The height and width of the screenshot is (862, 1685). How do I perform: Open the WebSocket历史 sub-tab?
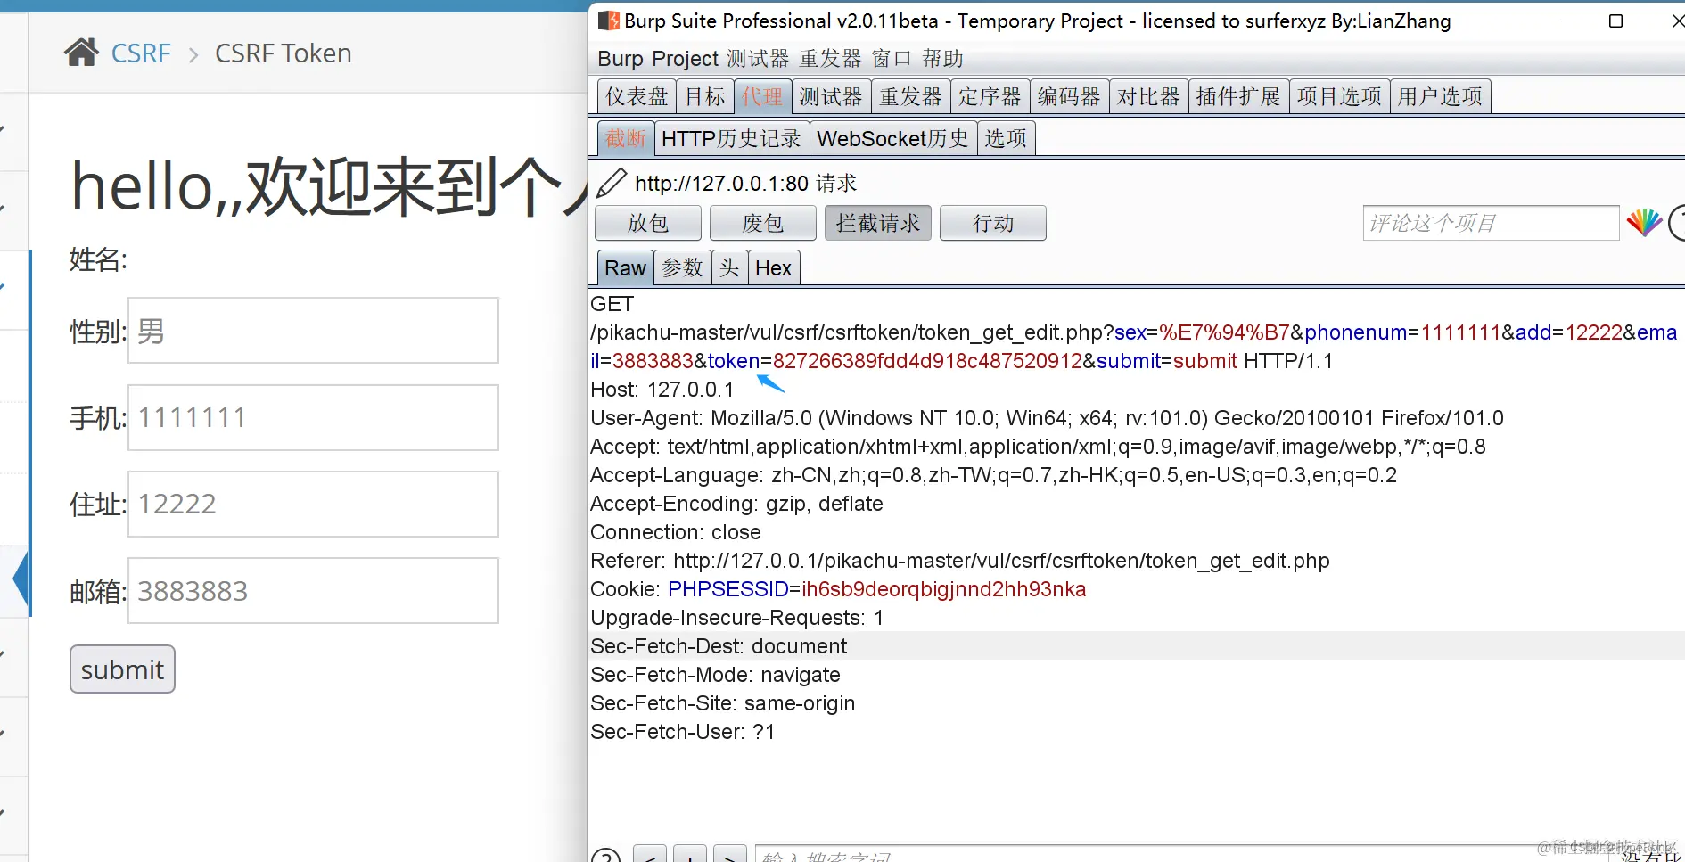click(x=893, y=138)
